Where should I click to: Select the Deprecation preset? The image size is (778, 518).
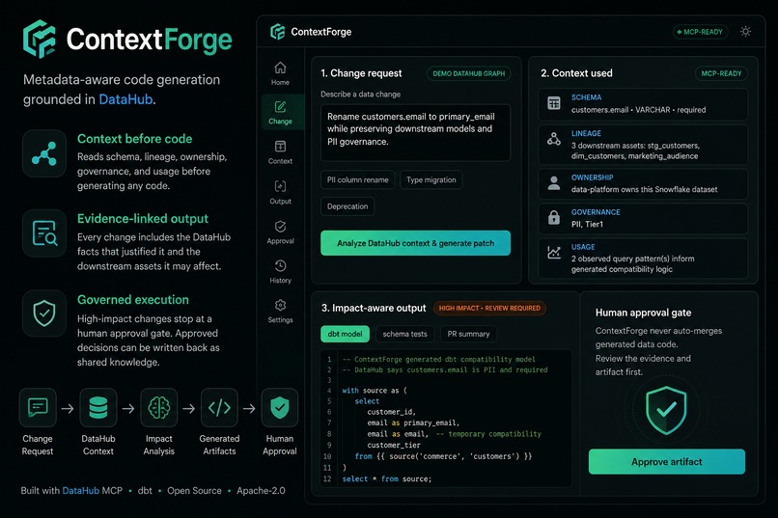[x=347, y=206]
